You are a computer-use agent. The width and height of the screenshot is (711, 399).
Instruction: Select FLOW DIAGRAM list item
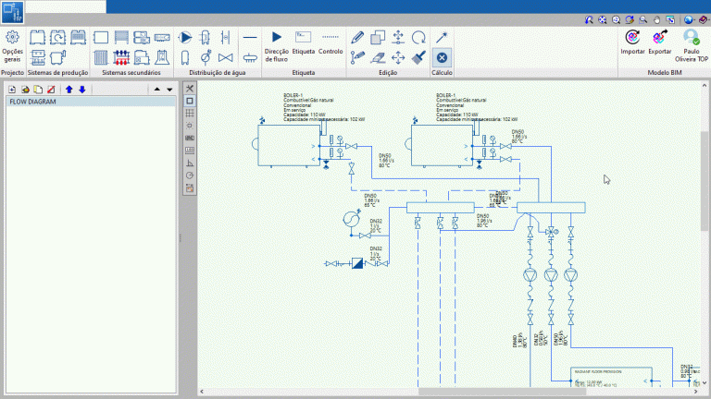click(91, 102)
